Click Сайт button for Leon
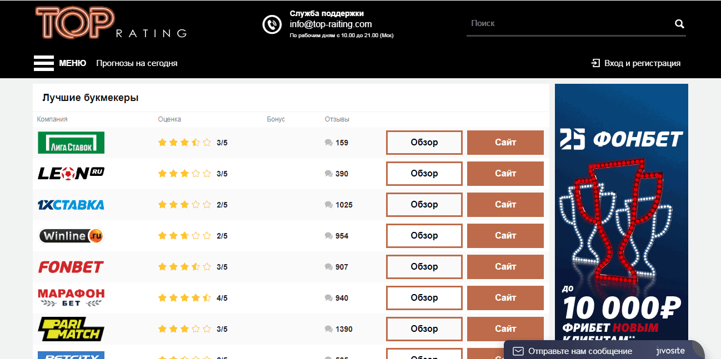The width and height of the screenshot is (721, 359). [505, 174]
